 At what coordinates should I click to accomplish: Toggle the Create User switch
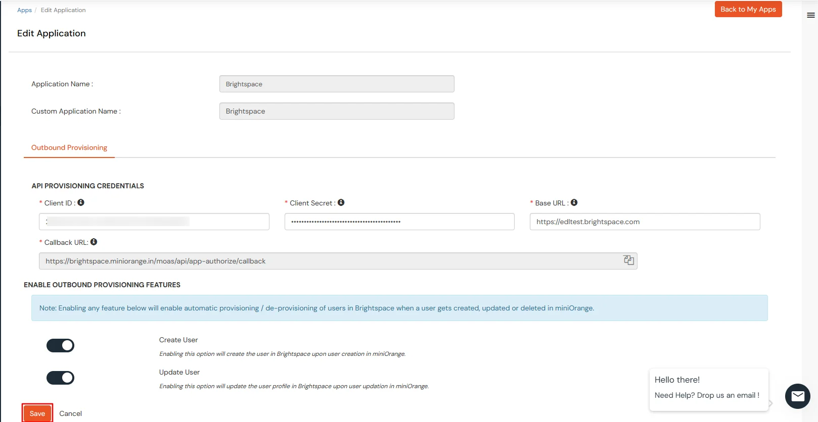60,345
